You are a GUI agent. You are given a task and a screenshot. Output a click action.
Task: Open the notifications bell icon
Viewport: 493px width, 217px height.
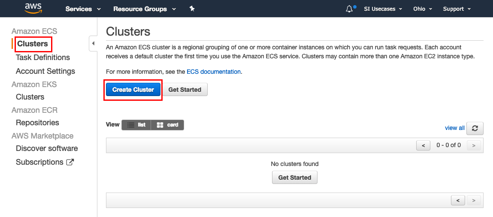(x=349, y=9)
